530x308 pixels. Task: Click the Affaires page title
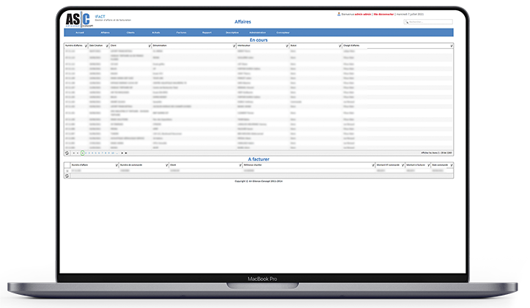[x=243, y=22]
